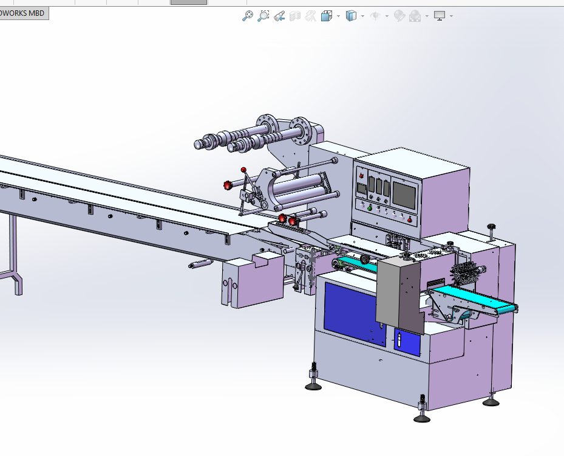Click the Zoom to Fit icon
564x456 pixels.
(248, 16)
